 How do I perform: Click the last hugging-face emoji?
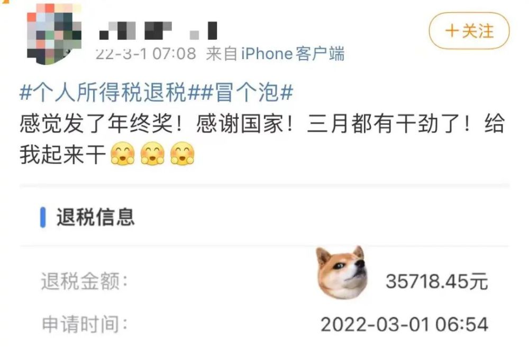coord(182,154)
